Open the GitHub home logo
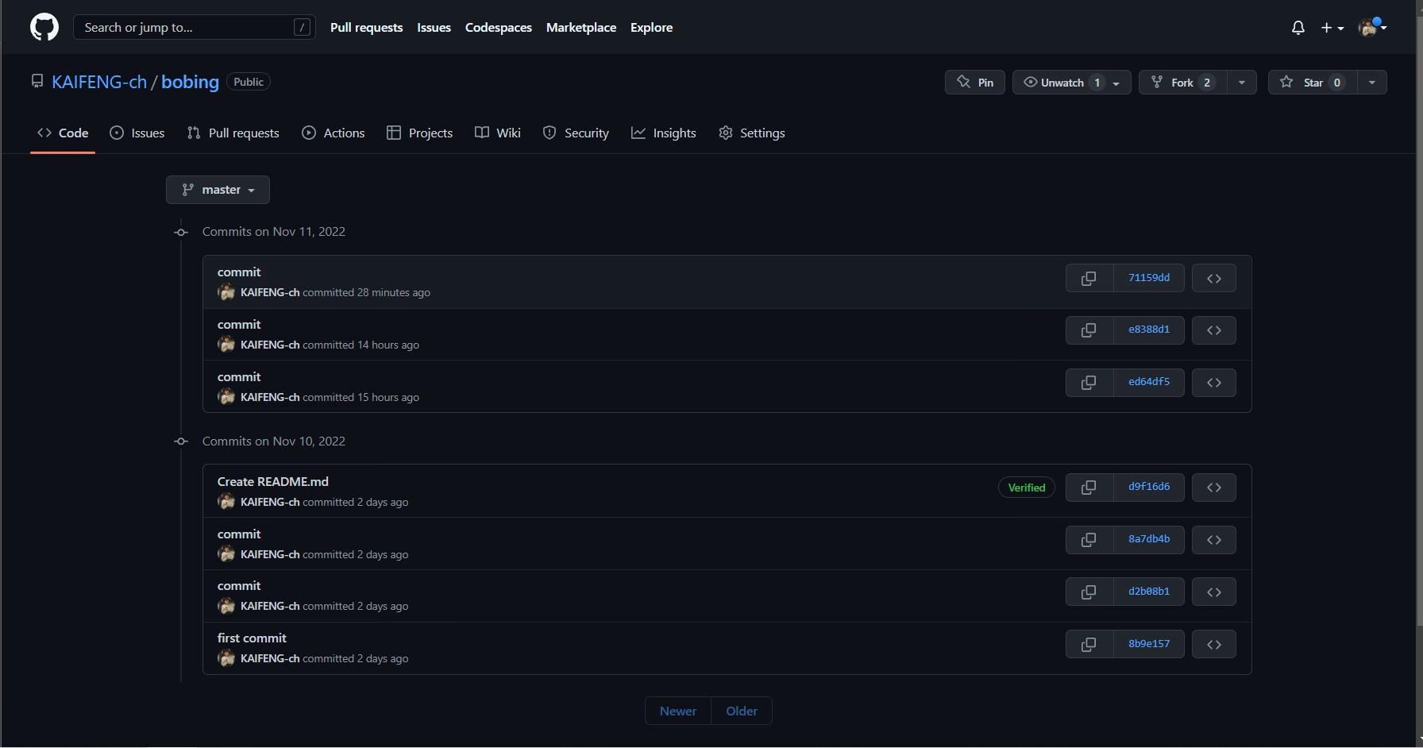 click(44, 27)
